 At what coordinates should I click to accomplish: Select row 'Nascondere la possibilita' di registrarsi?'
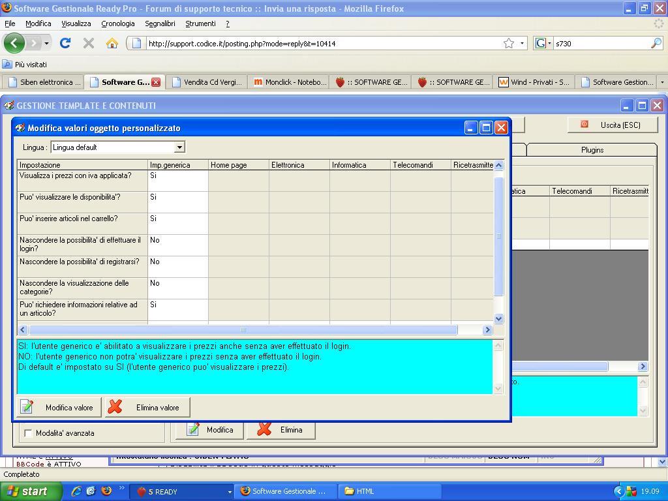point(255,267)
